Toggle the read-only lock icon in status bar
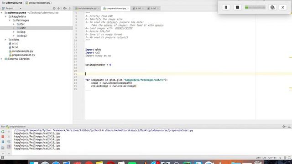Image resolution: width=292 pixels, height=164 pixels. pos(280,158)
